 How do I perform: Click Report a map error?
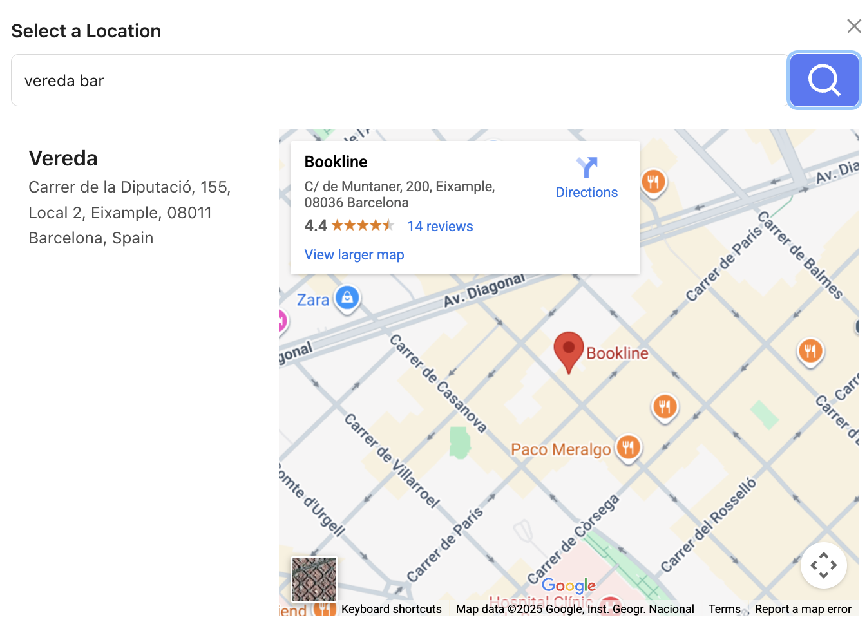coord(803,609)
